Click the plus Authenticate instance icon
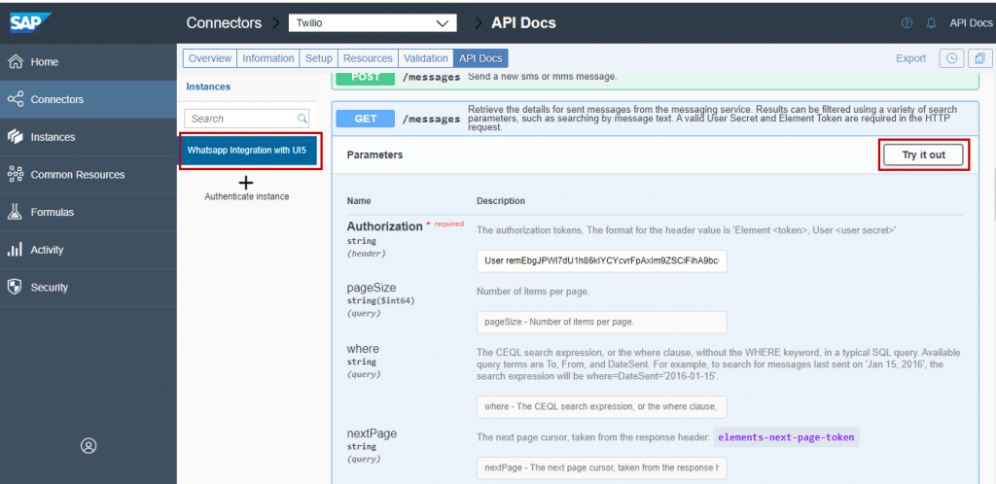 (246, 182)
